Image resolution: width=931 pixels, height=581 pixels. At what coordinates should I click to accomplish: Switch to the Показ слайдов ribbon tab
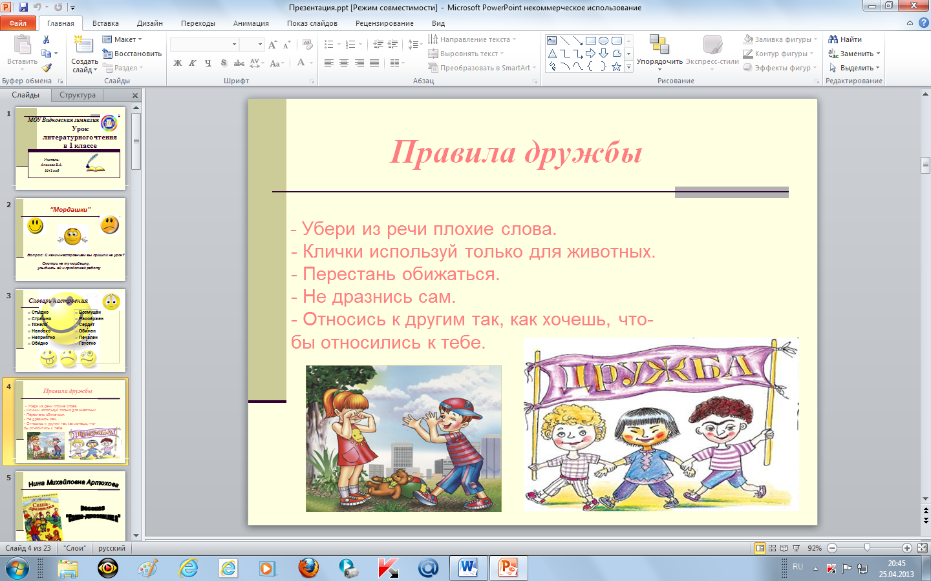pos(312,23)
